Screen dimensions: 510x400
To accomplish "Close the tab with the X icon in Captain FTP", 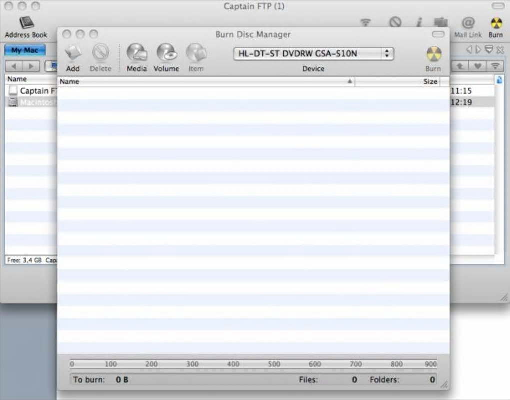I will (x=500, y=50).
